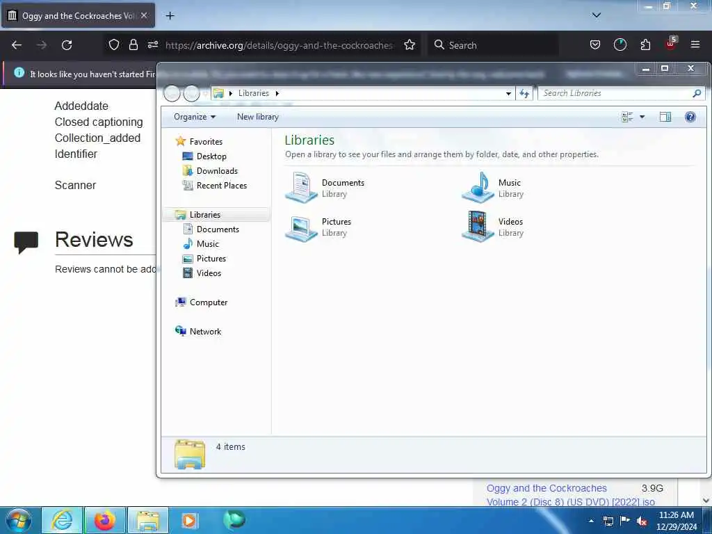Open Recent Places in Favorites
This screenshot has width=712, height=534.
[x=222, y=185]
